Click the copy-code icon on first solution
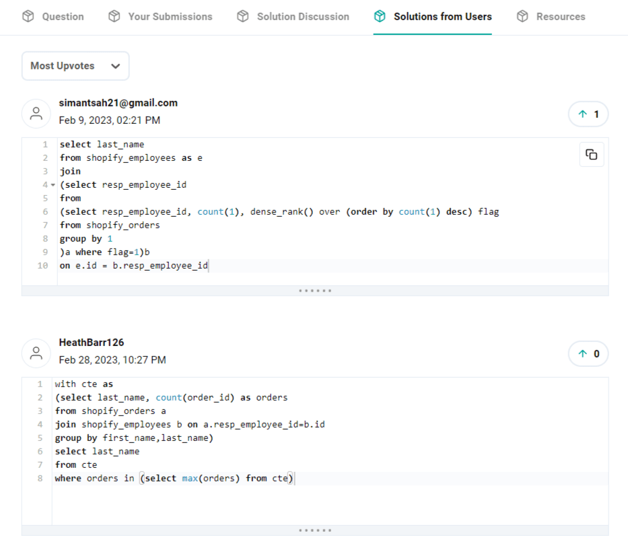 tap(590, 154)
